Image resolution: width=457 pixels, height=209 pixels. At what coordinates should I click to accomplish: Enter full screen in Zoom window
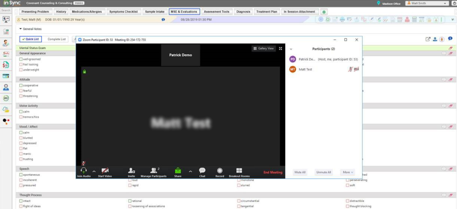pyautogui.click(x=281, y=49)
